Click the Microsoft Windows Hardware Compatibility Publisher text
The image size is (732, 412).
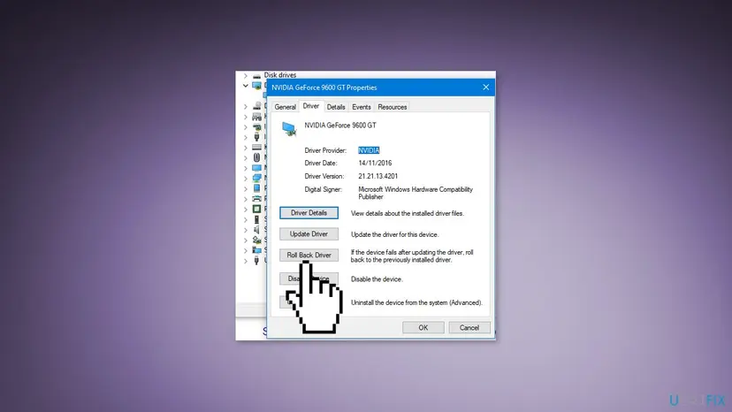[x=416, y=193]
